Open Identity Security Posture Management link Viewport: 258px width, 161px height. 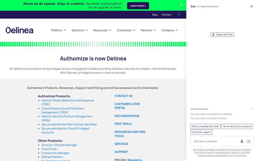click(67, 118)
